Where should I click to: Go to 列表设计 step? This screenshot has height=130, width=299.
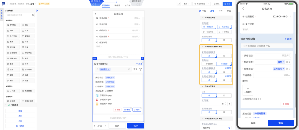[x=136, y=2]
